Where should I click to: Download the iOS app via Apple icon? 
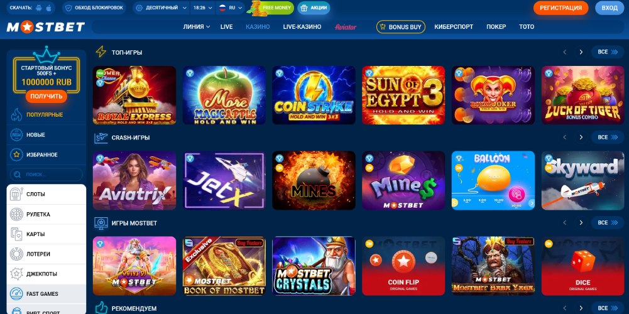pos(49,8)
